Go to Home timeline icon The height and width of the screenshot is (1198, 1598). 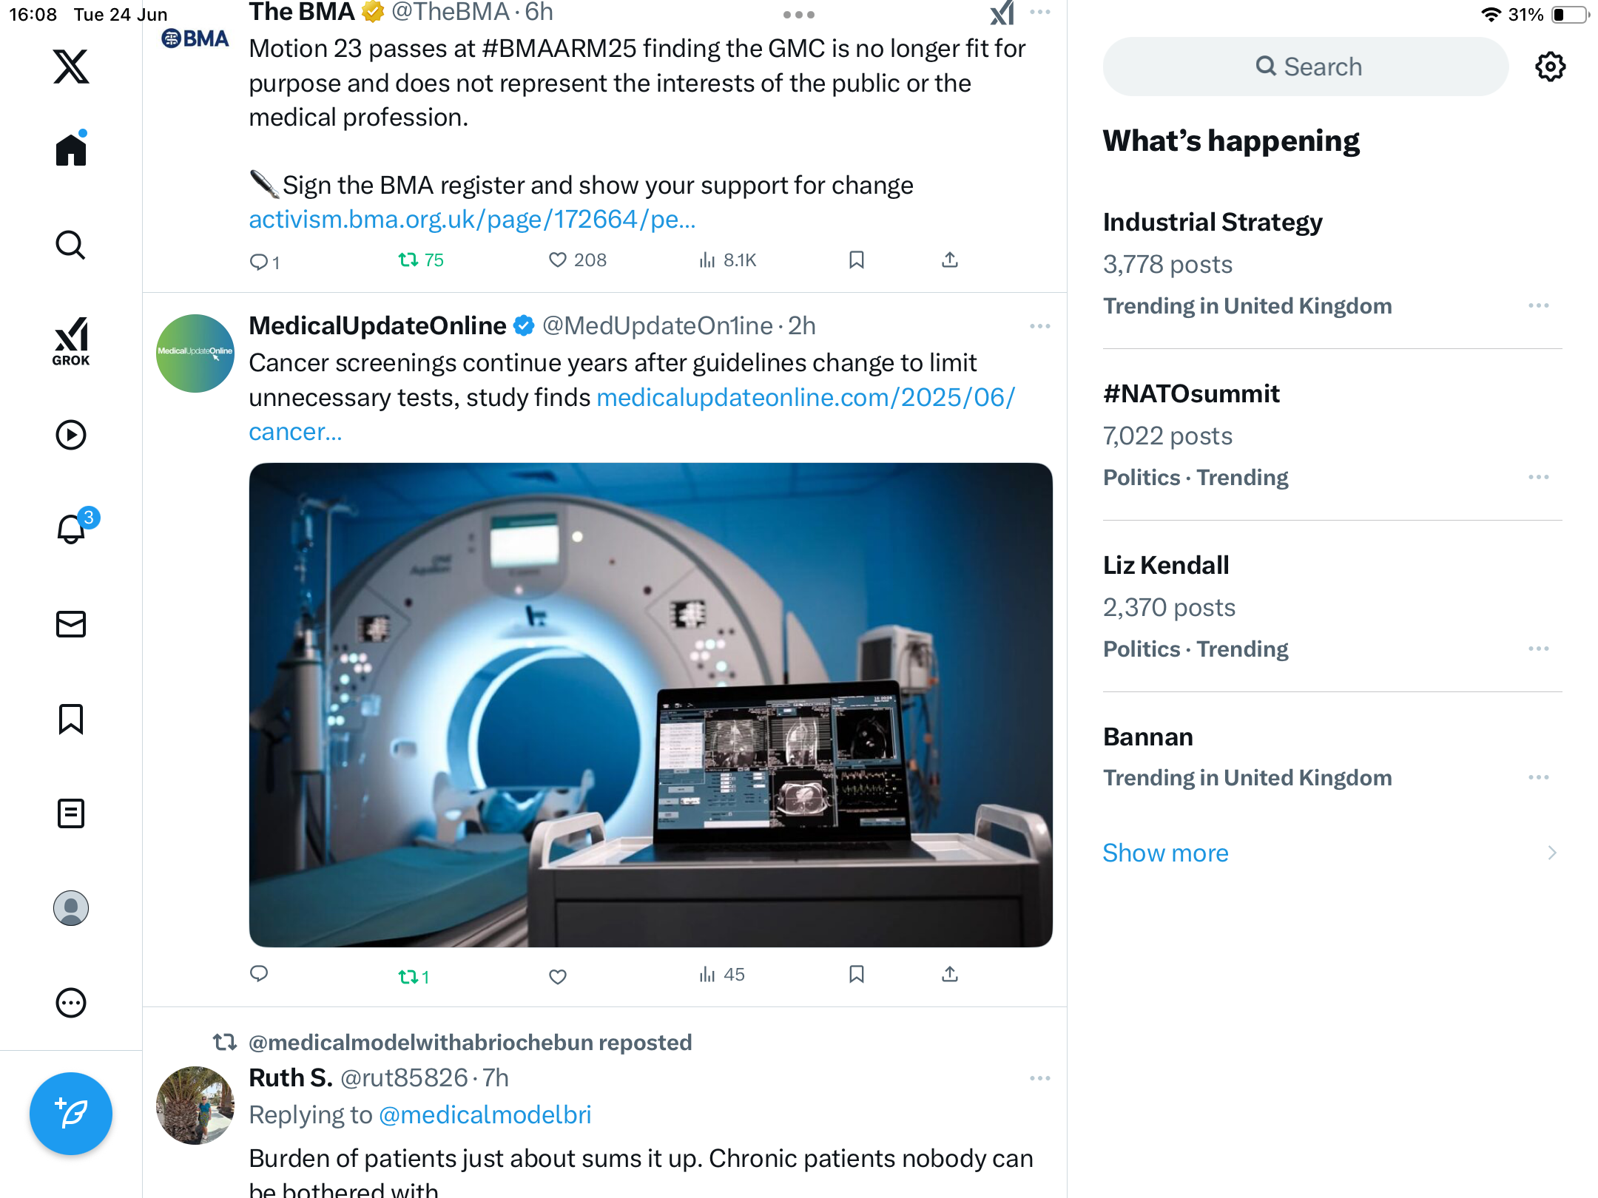(x=71, y=149)
